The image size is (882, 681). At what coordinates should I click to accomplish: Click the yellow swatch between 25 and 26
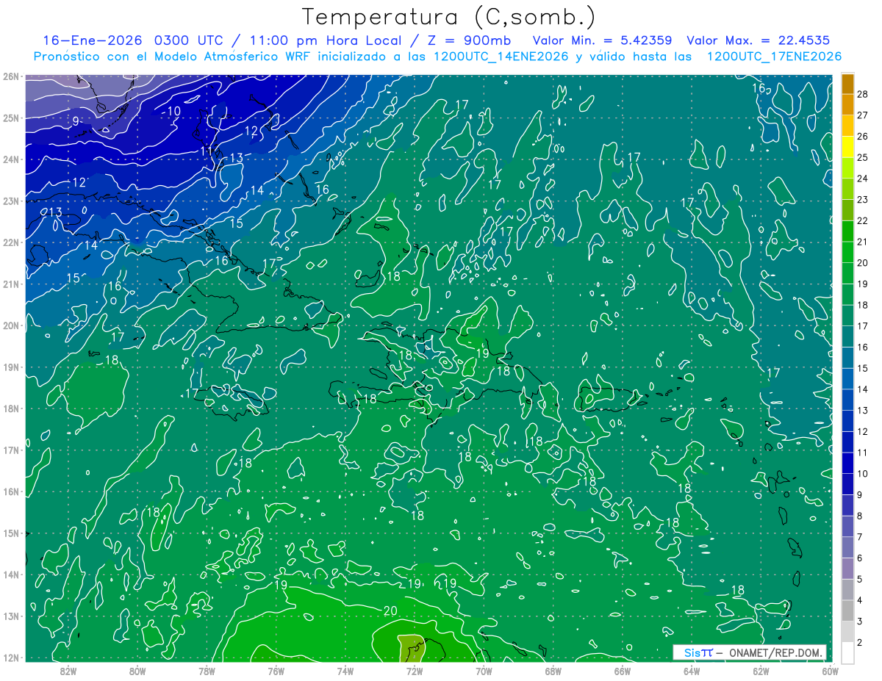847,147
